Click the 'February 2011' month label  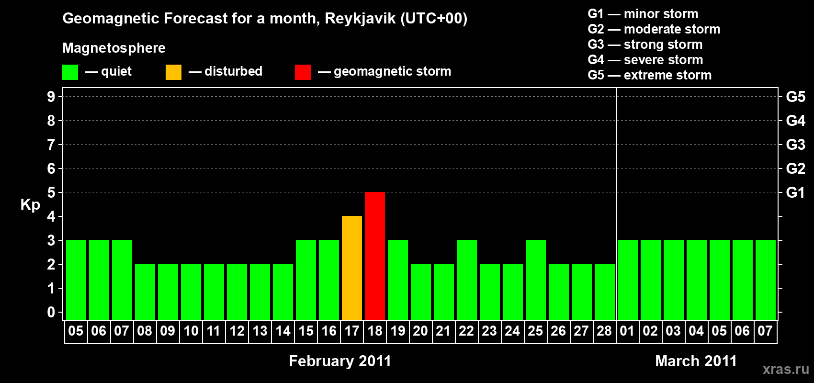(x=340, y=361)
